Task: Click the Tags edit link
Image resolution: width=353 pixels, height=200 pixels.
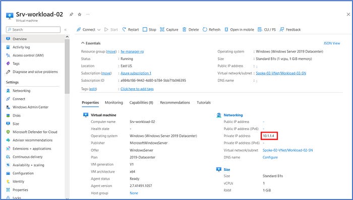Action: 93,89
